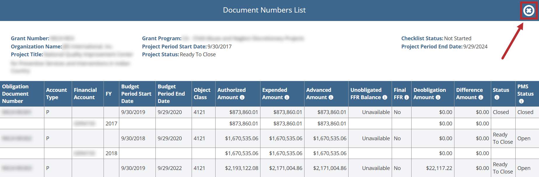Close the Document Numbers List dialog
The height and width of the screenshot is (177, 539).
click(528, 11)
